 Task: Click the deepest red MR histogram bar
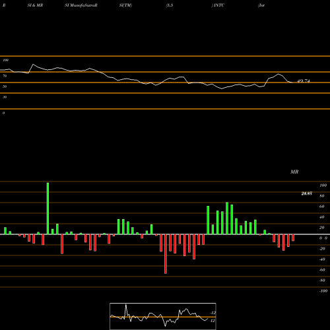coord(166,254)
